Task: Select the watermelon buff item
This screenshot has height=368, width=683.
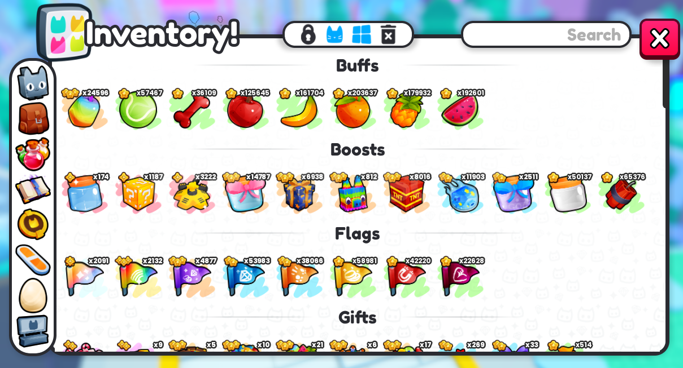Action: [460, 109]
